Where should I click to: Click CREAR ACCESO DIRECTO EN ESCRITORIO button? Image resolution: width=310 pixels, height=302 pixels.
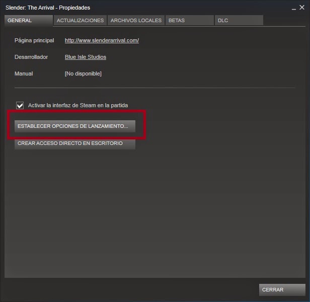coord(75,143)
